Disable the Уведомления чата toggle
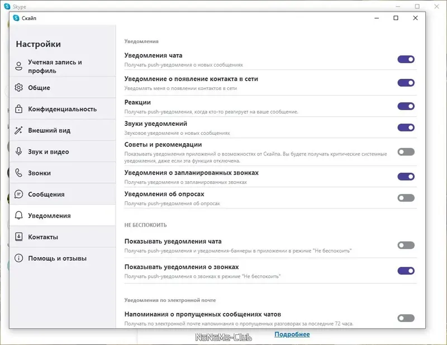The width and height of the screenshot is (447, 345). [407, 58]
